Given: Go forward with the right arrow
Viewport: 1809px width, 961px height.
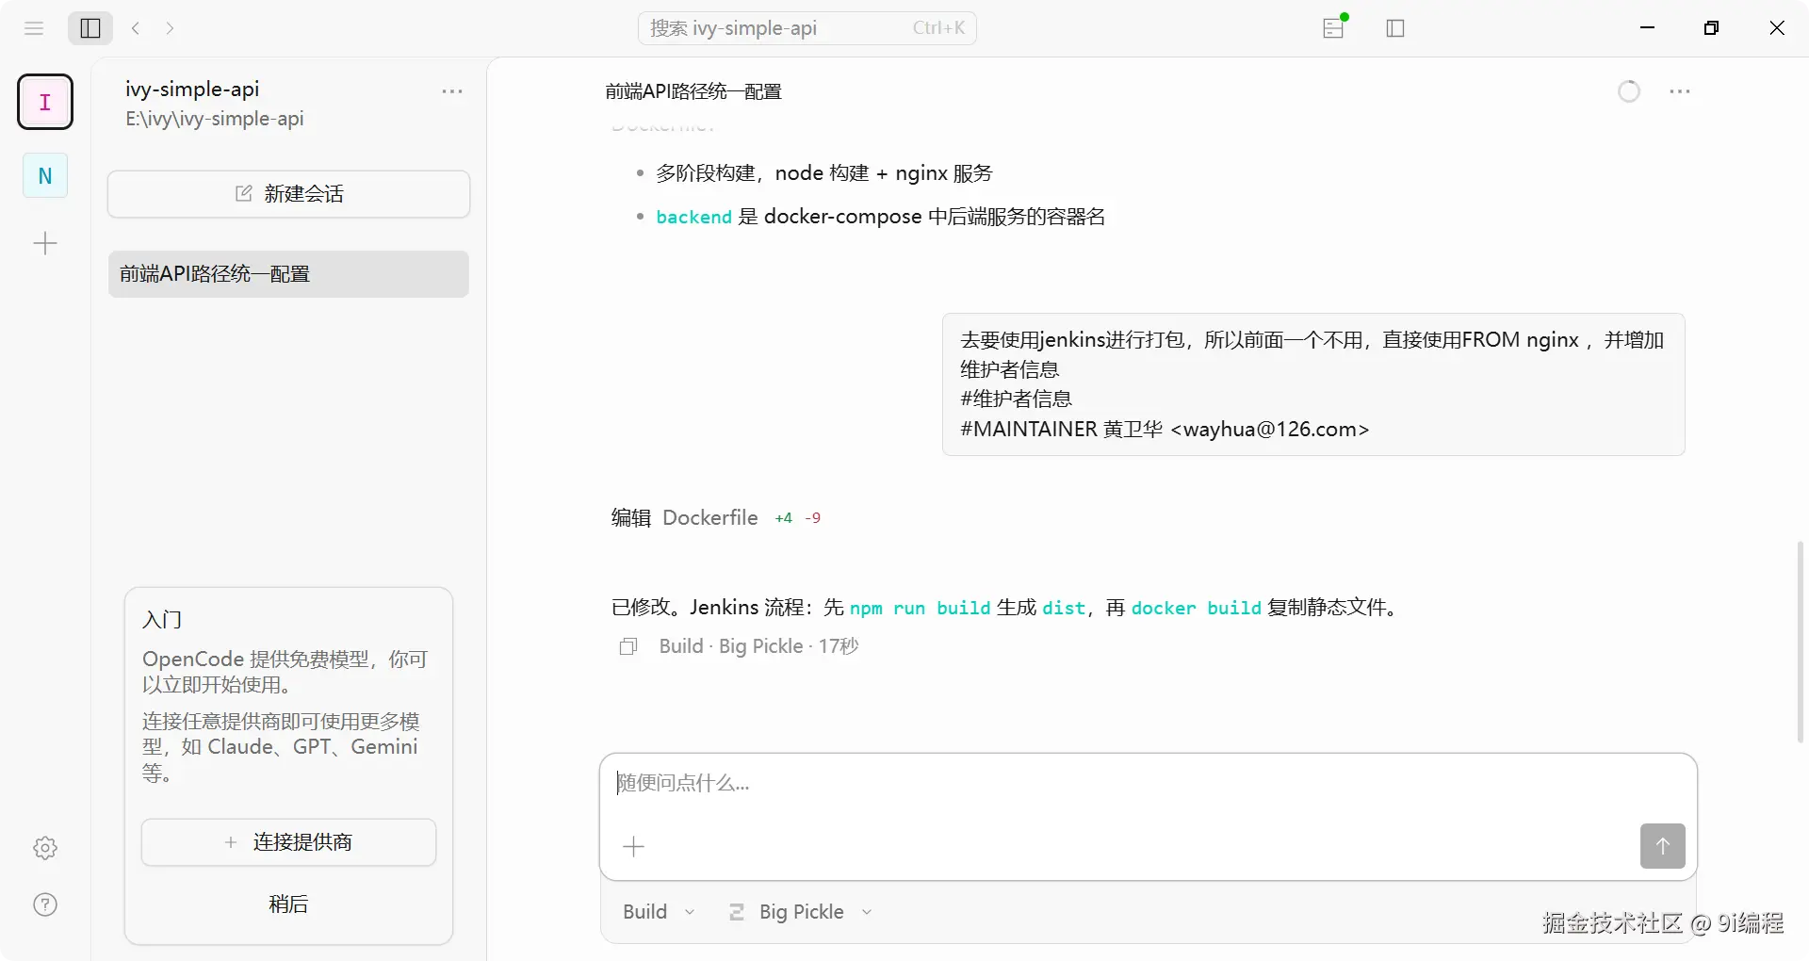Looking at the screenshot, I should point(170,28).
